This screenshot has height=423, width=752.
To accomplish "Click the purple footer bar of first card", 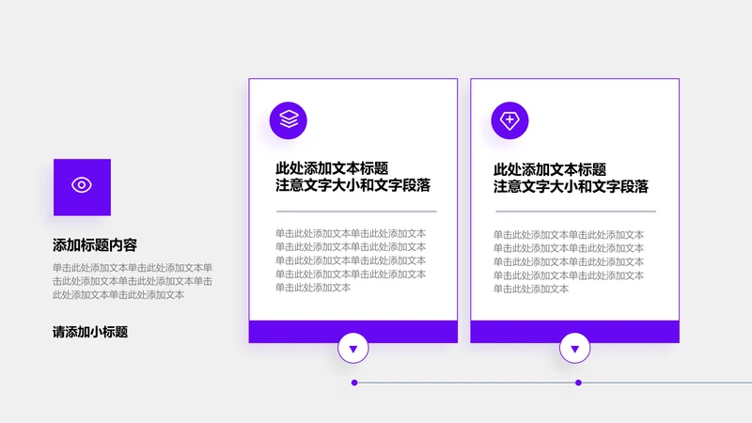I will 353,332.
